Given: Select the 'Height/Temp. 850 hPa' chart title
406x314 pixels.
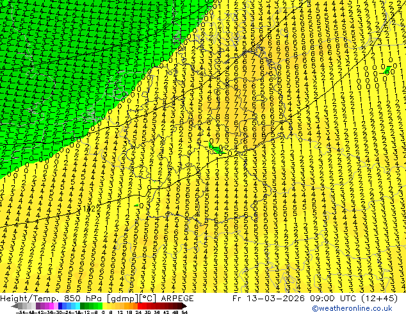Looking at the screenshot, I should pyautogui.click(x=51, y=299).
